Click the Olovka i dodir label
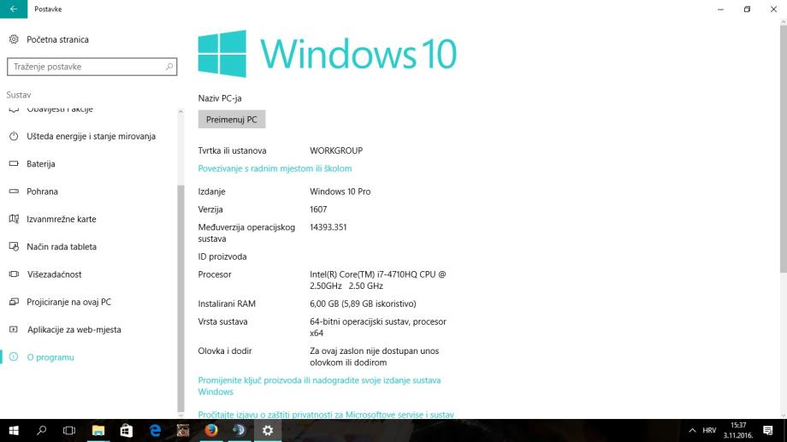787x442 pixels. (225, 351)
